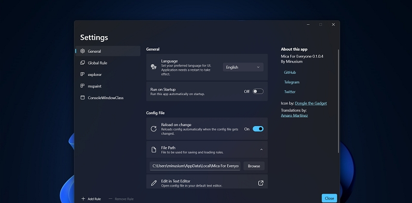Click the Add Rule button
Viewport: 412px width, 203px height.
tap(91, 199)
